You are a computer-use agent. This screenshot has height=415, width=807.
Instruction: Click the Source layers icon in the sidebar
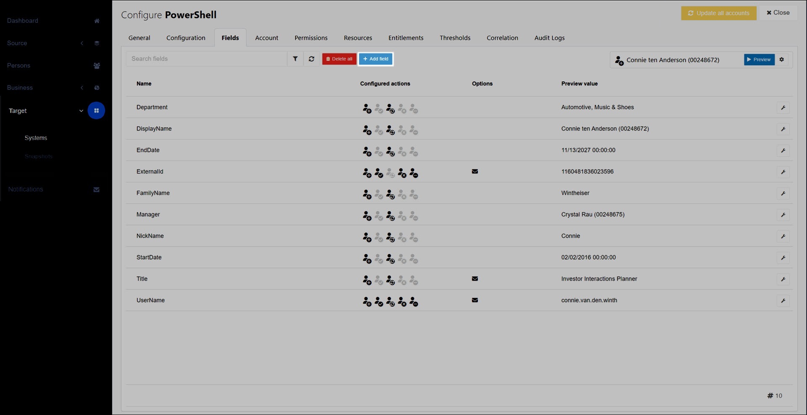(97, 43)
